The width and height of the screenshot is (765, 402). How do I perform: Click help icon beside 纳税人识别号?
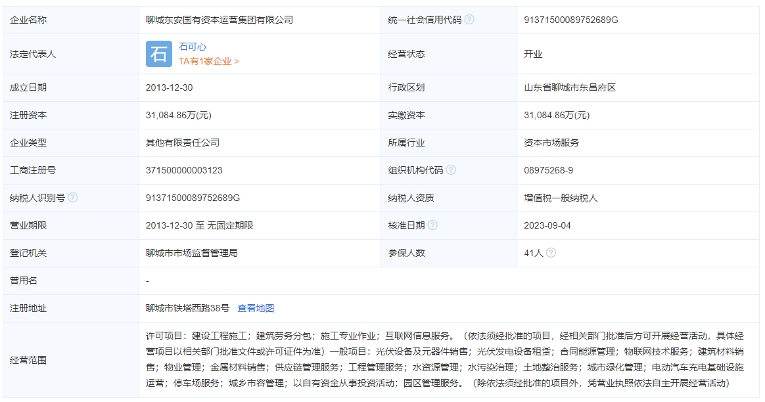click(x=73, y=198)
